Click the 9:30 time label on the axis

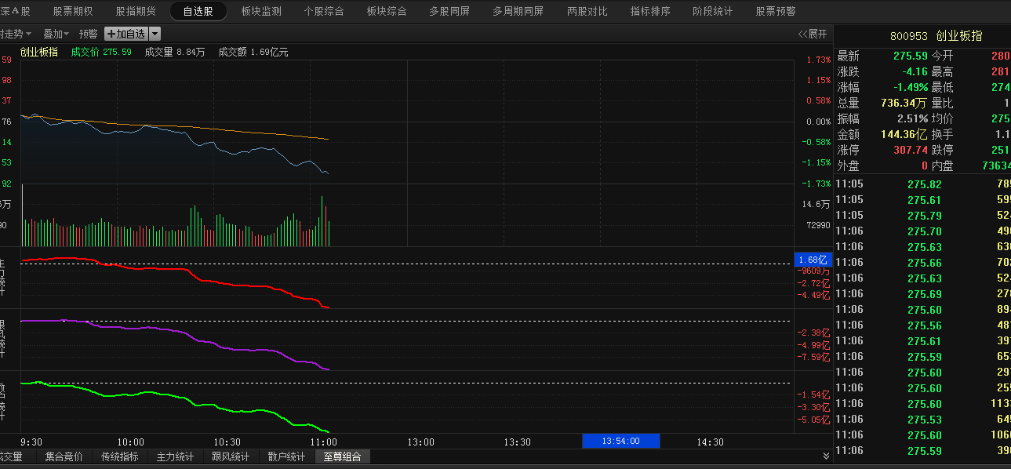coord(31,442)
